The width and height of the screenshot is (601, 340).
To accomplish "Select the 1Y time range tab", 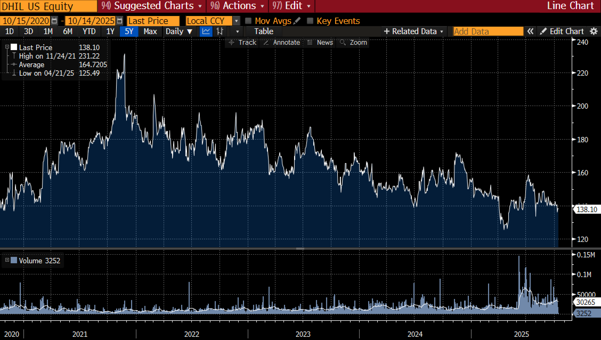I will pos(110,31).
